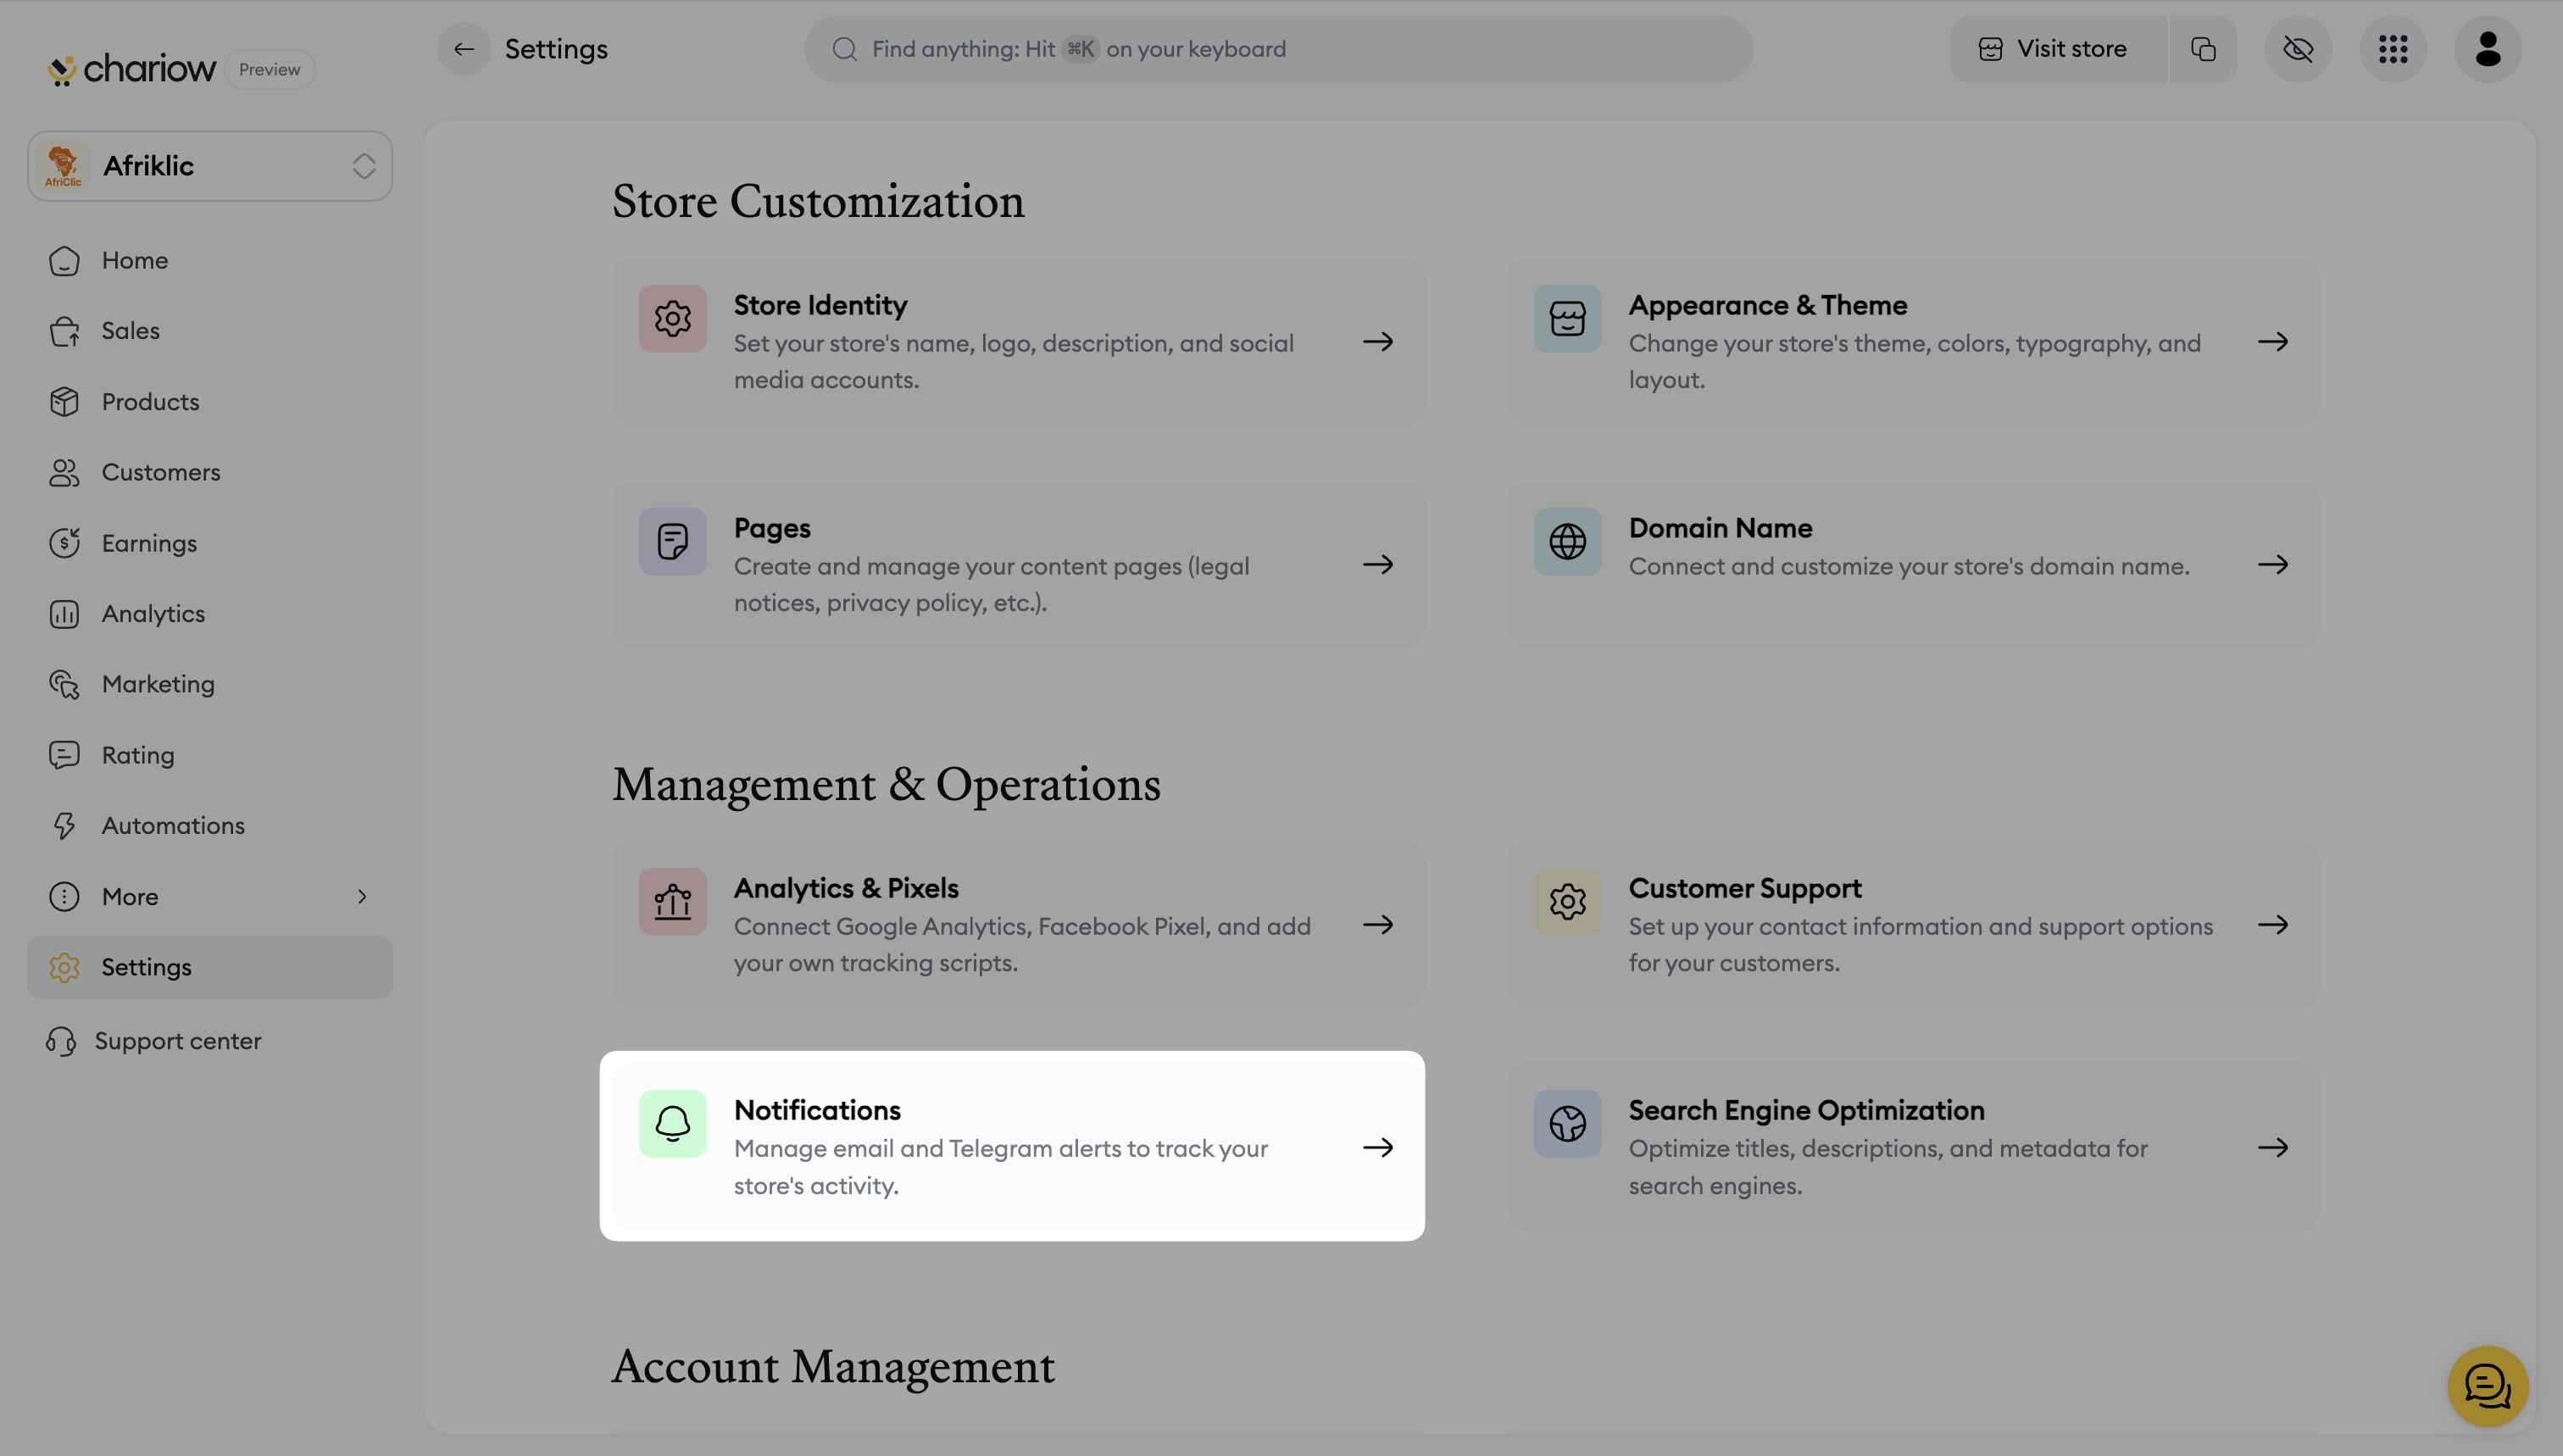The width and height of the screenshot is (2563, 1456).
Task: Click the Visit store button
Action: tap(2056, 49)
